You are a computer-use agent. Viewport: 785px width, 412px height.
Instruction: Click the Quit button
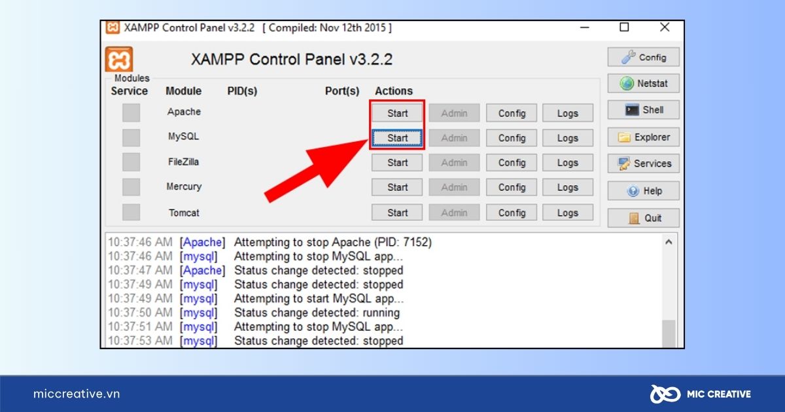pos(644,218)
